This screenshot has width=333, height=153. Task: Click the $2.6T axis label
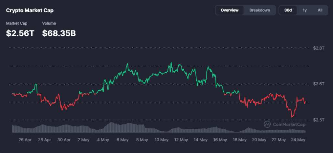click(x=319, y=84)
